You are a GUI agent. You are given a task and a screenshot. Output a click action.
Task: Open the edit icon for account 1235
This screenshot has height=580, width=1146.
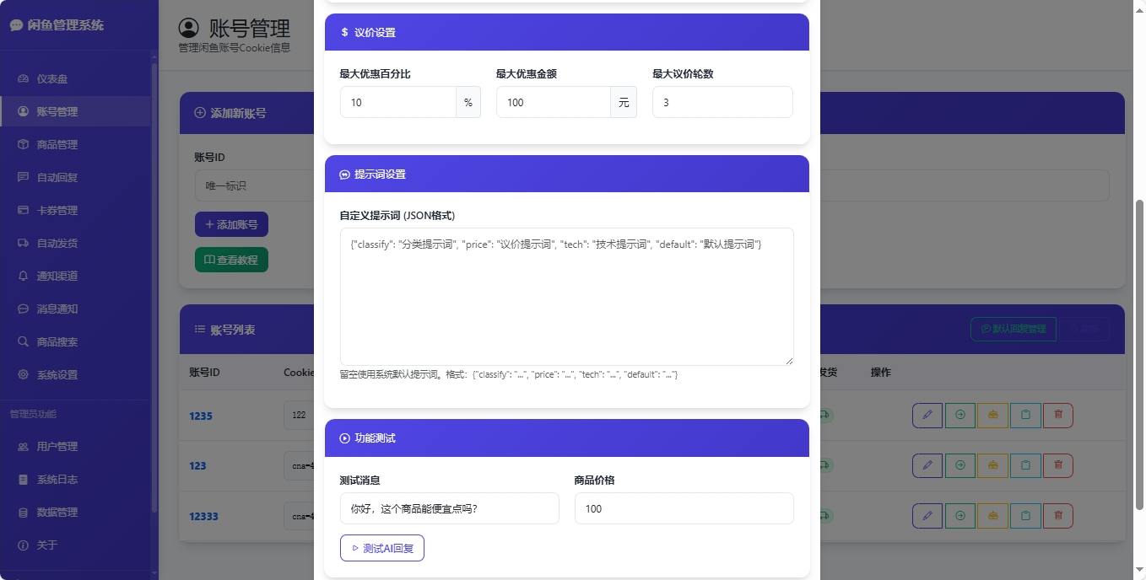tap(927, 415)
